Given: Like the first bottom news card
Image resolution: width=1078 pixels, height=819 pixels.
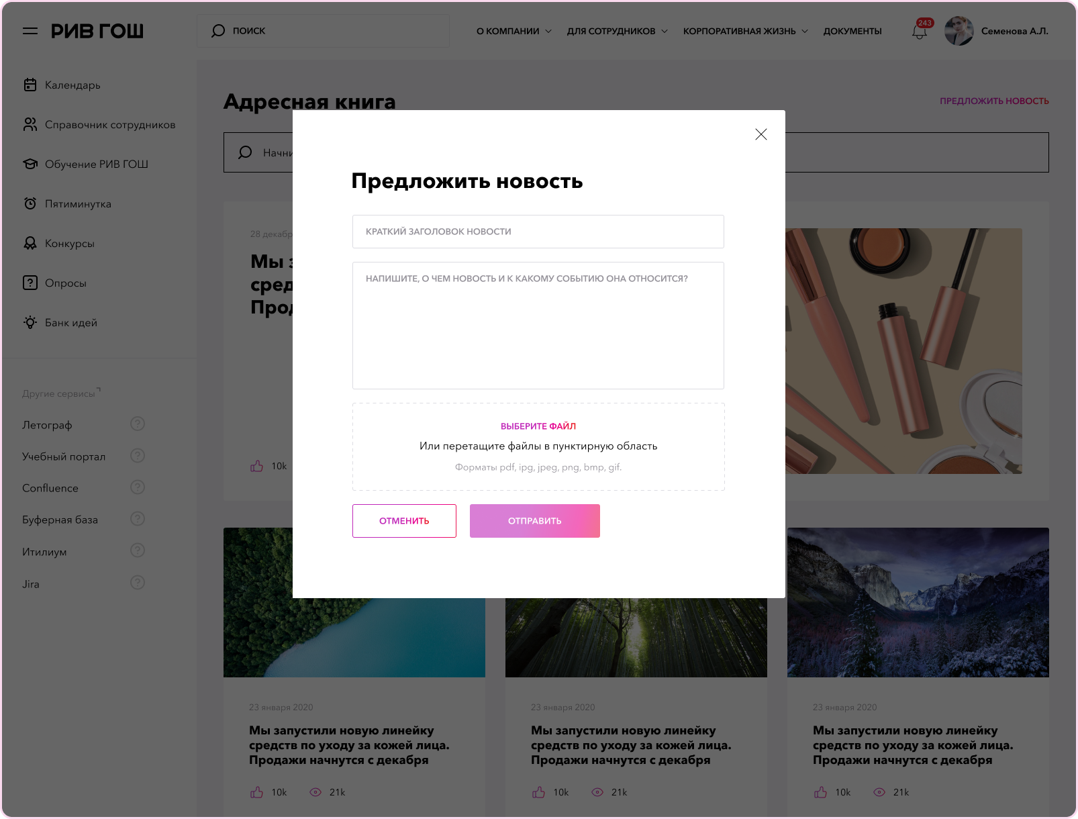Looking at the screenshot, I should 257,792.
